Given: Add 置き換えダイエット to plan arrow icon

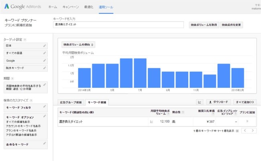Looking at the screenshot, I should tap(247, 121).
